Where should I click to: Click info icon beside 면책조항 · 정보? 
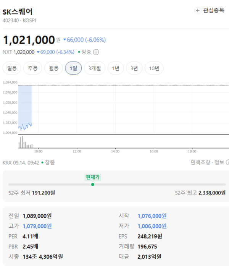(227, 162)
